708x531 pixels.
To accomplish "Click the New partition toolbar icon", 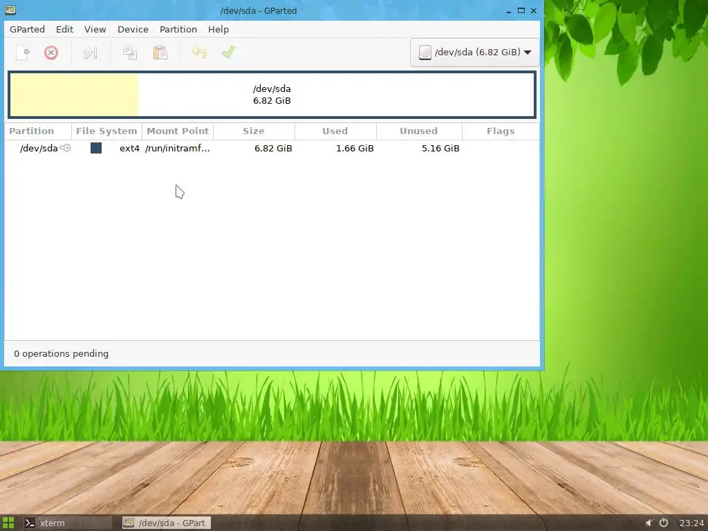I will [x=23, y=53].
